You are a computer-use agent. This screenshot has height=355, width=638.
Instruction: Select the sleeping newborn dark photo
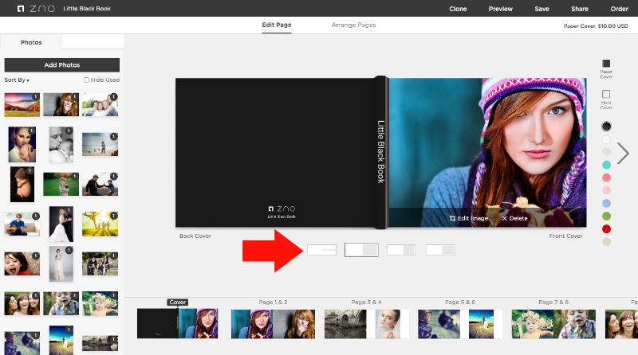coord(22,184)
